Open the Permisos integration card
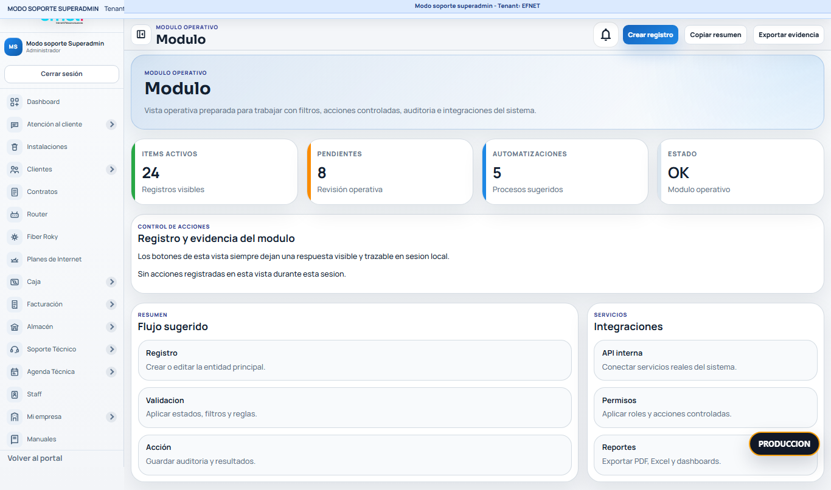Image resolution: width=831 pixels, height=490 pixels. pos(706,408)
